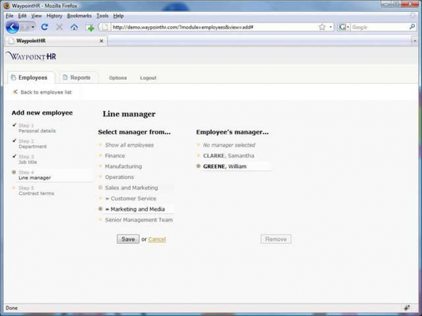The height and width of the screenshot is (316, 422).
Task: Choose the Marketing and Media department option
Action: point(136,209)
